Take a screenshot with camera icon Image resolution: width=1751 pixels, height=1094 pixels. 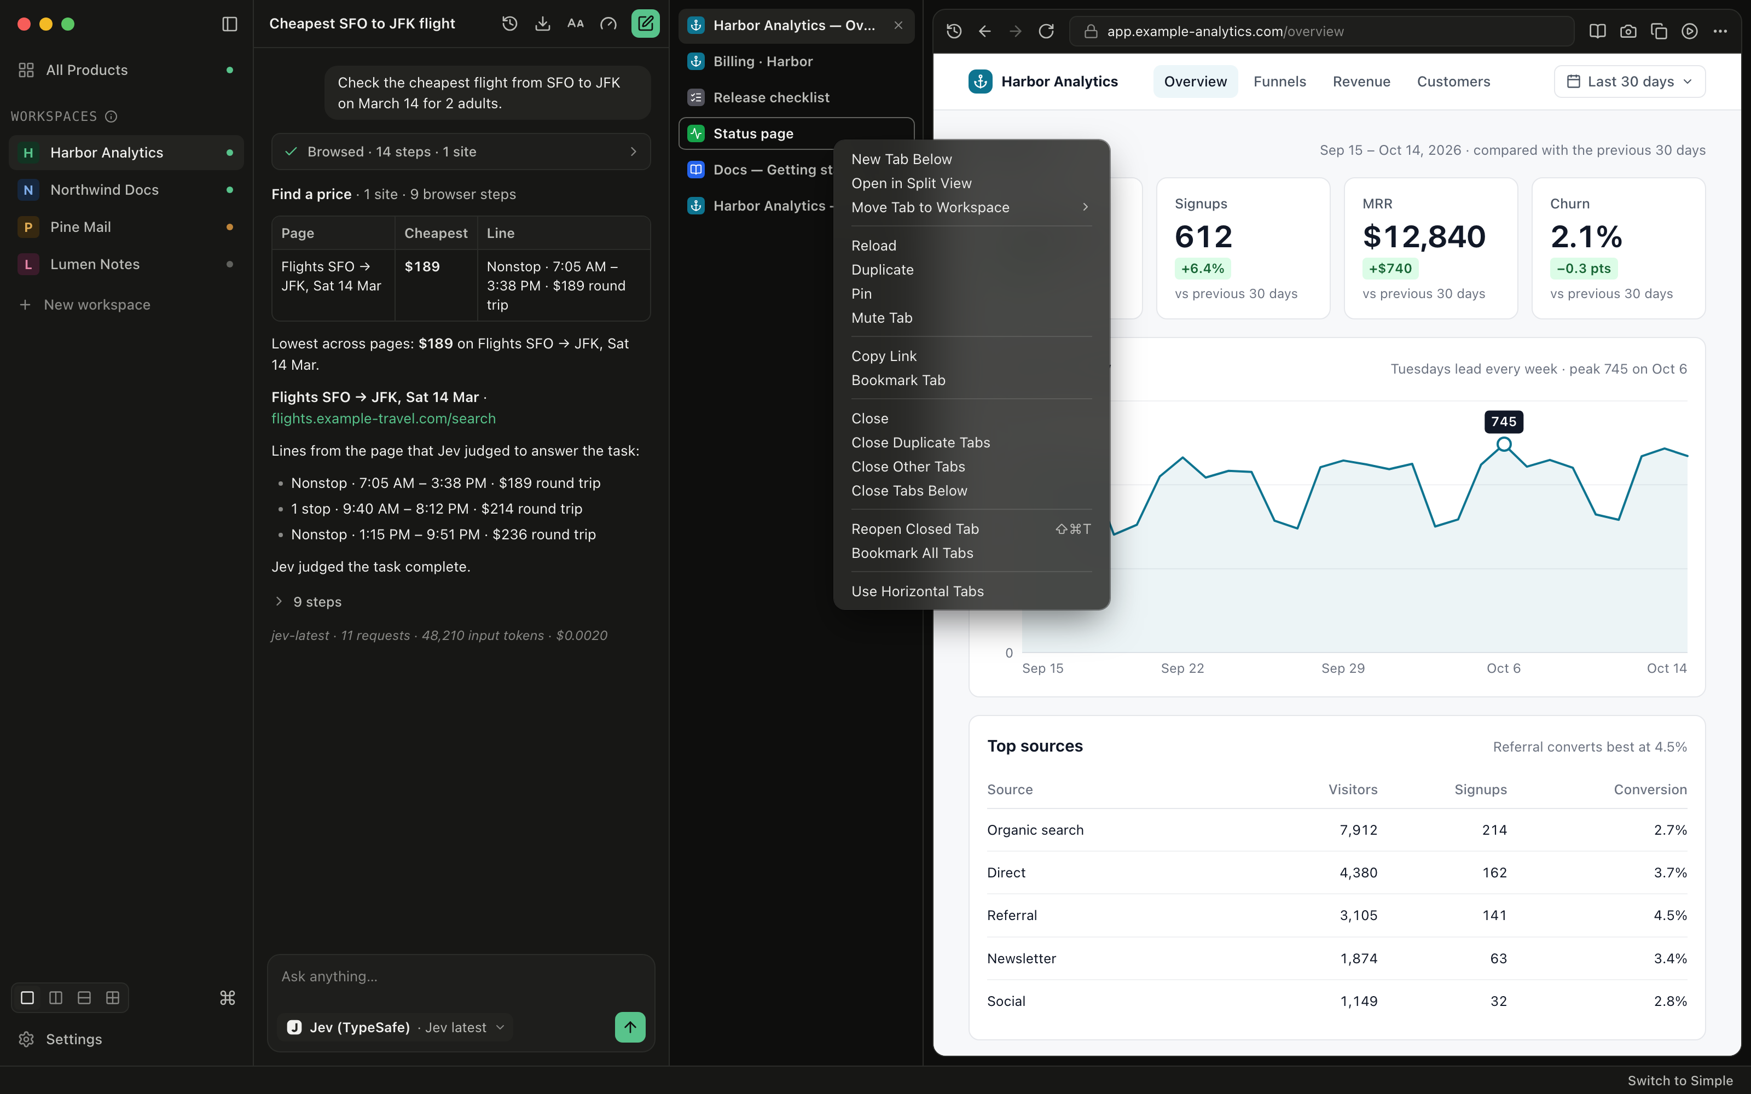(x=1628, y=31)
